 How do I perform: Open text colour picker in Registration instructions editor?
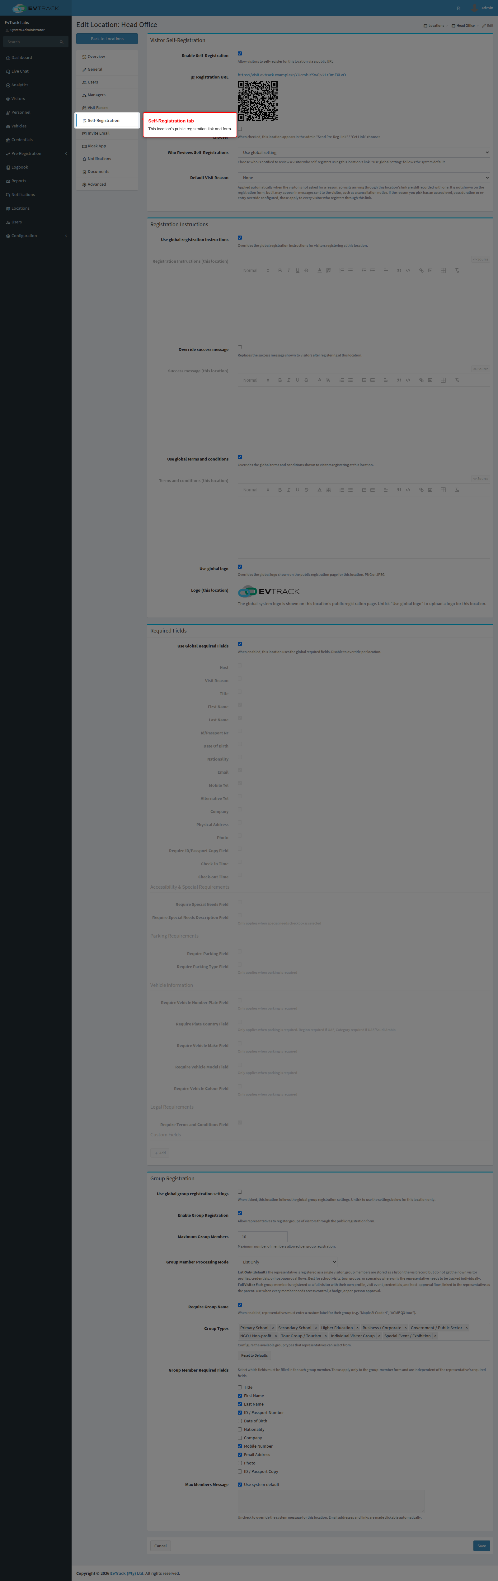[x=319, y=271]
